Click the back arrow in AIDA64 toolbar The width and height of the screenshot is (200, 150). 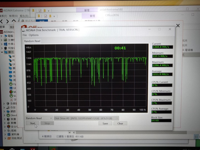coord(2,21)
